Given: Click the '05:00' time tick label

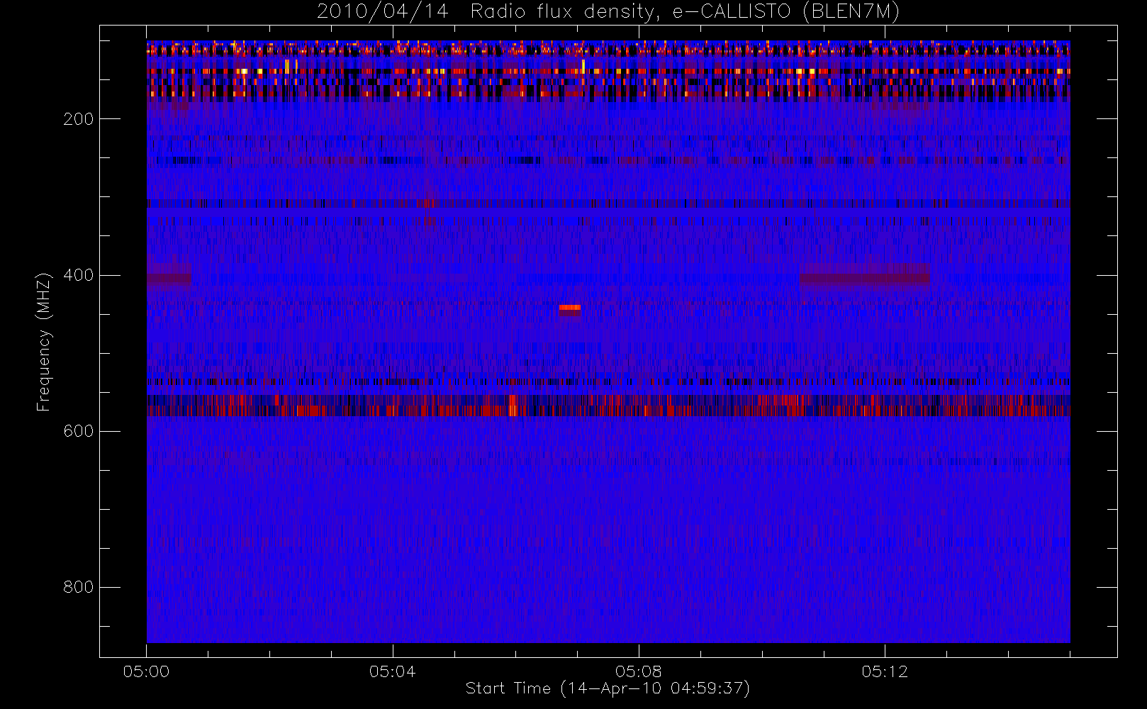Looking at the screenshot, I should tap(147, 671).
